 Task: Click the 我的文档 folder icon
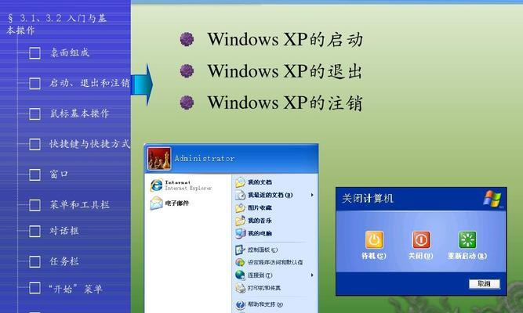pos(240,182)
